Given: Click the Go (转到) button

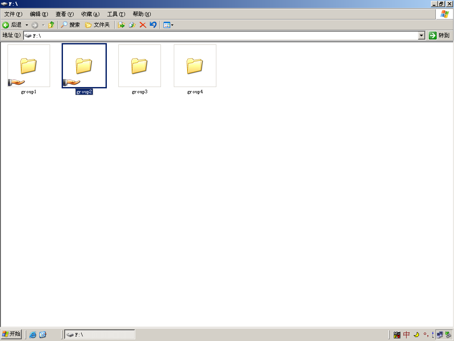Looking at the screenshot, I should coord(439,36).
